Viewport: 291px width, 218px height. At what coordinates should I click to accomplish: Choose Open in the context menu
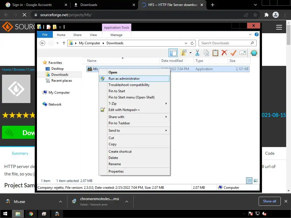[134, 72]
